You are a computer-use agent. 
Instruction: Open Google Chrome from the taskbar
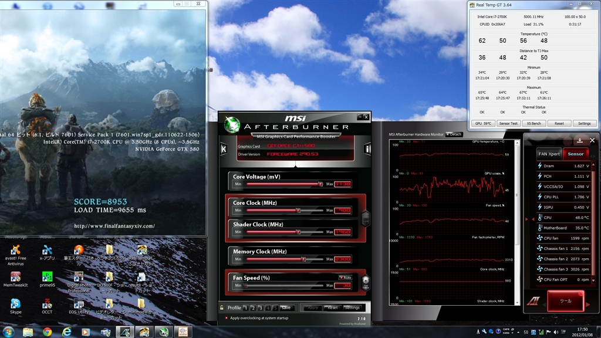click(x=47, y=332)
